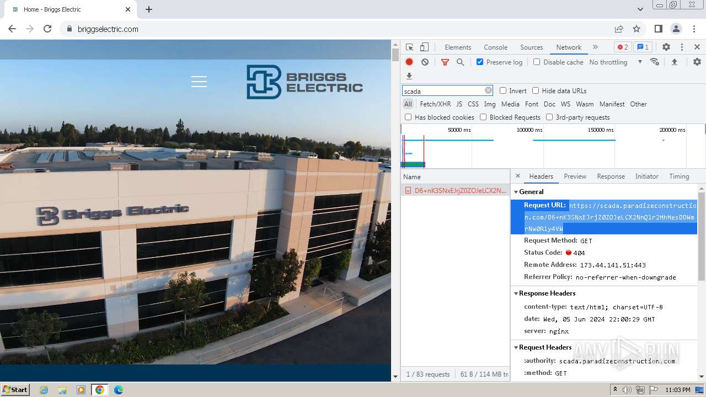Open network conditions wifi icon

(x=655, y=62)
